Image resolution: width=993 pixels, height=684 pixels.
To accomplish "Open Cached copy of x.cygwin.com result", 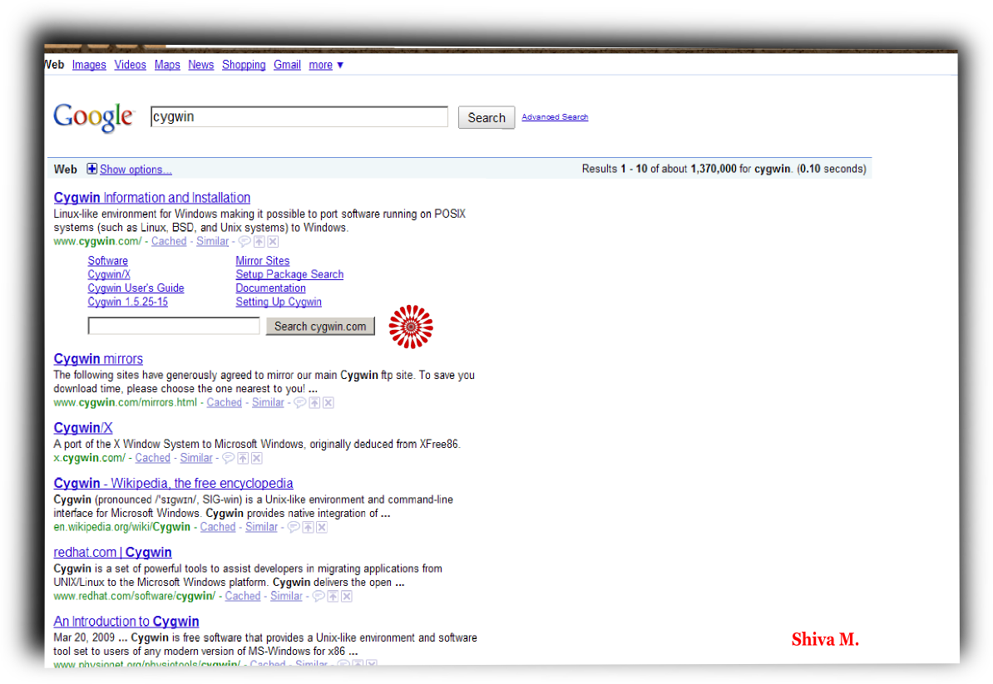I will [x=153, y=458].
